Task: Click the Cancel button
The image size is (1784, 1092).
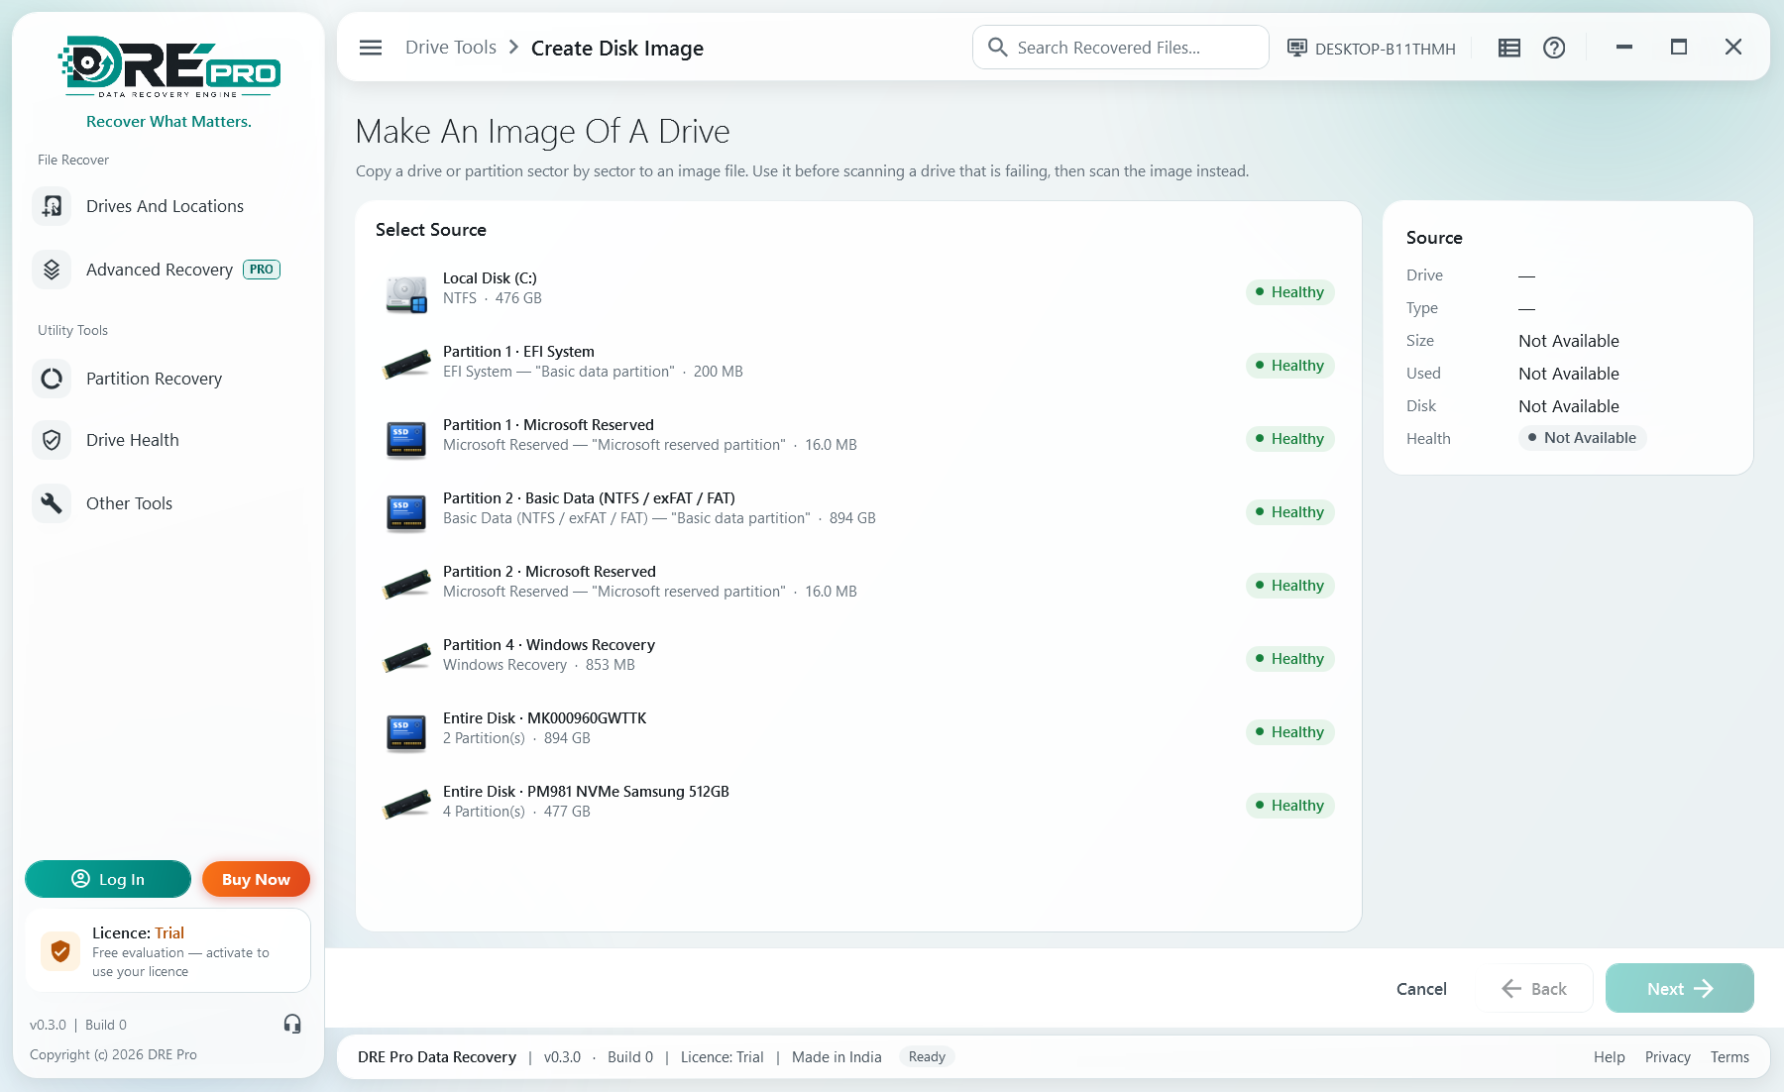Action: pyautogui.click(x=1421, y=988)
